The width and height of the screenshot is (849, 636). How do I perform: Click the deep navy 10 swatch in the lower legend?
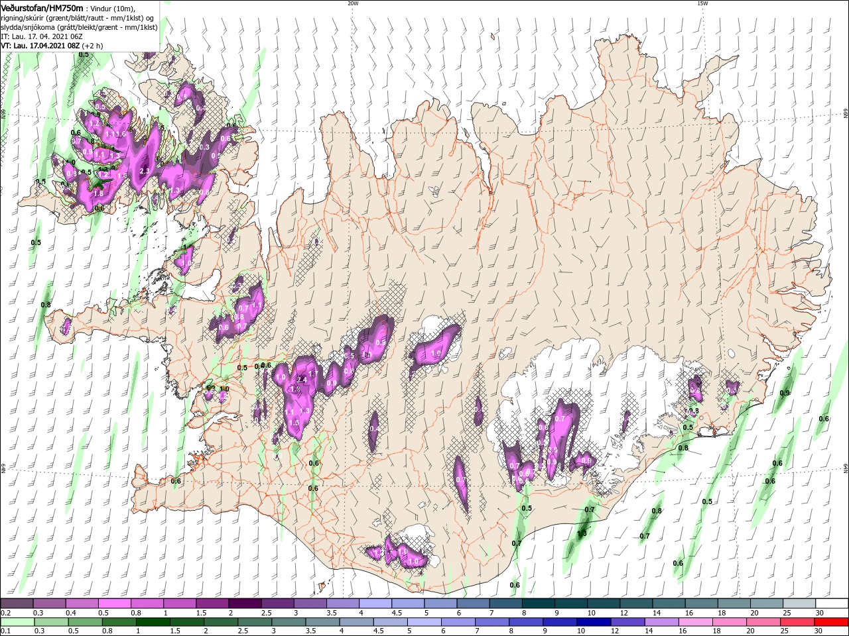tap(593, 622)
